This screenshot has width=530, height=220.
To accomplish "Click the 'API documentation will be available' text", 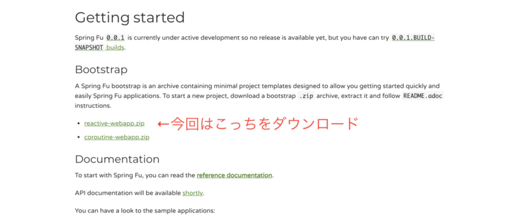I will coord(128,193).
